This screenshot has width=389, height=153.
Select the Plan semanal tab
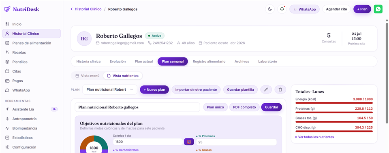coord(173,61)
